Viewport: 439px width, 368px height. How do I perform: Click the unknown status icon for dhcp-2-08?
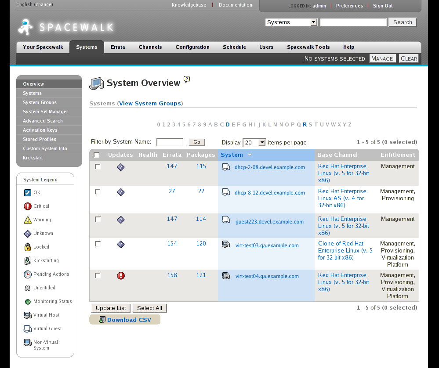[x=121, y=167]
